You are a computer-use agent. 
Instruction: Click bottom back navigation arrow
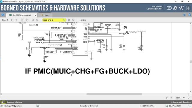coord(166,98)
